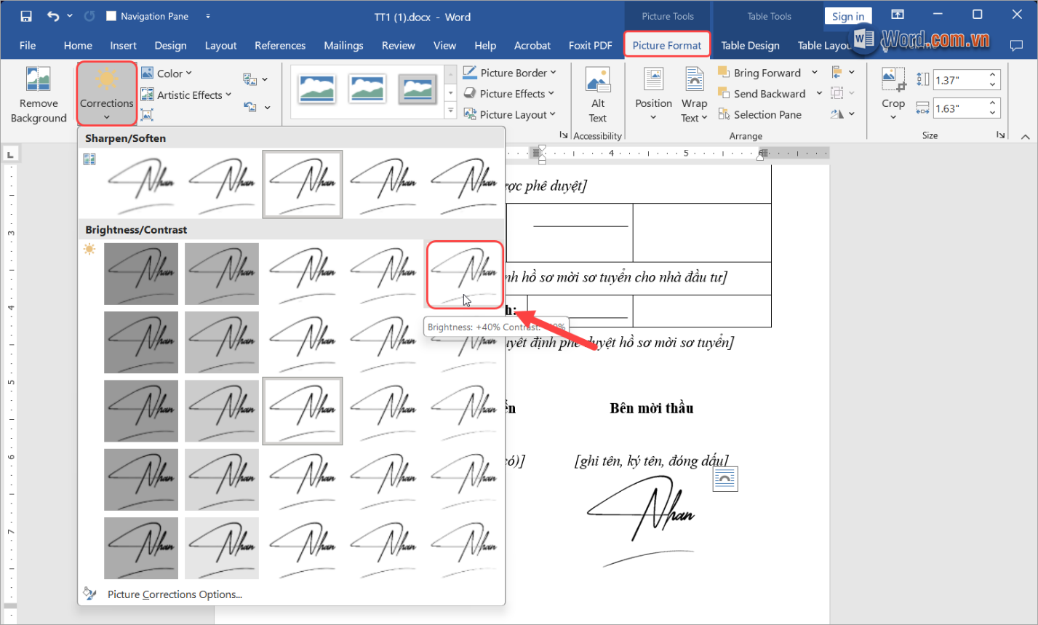This screenshot has width=1038, height=625.
Task: Open the Insert ribbon tab
Action: (x=123, y=45)
